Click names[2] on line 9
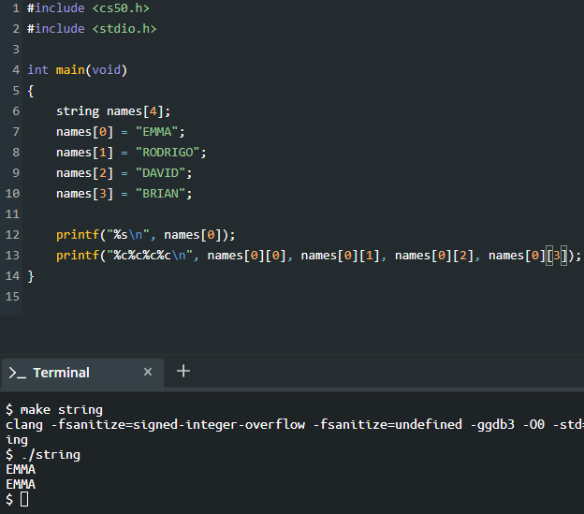This screenshot has height=514, width=584. tap(84, 173)
